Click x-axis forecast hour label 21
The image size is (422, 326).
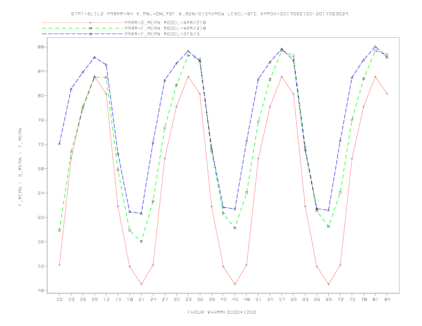141,299
